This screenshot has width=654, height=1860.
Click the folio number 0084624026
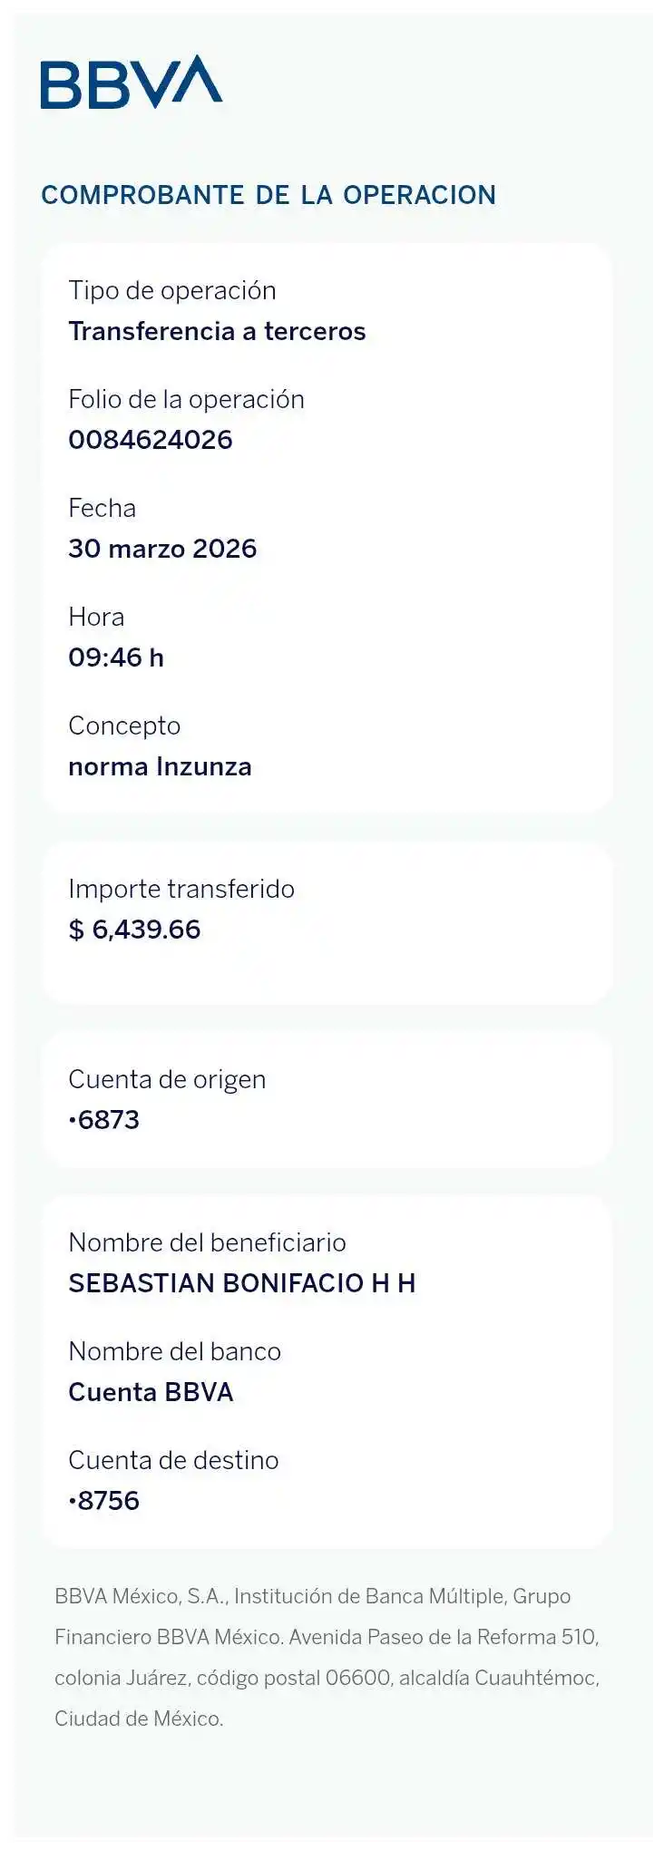(x=151, y=441)
